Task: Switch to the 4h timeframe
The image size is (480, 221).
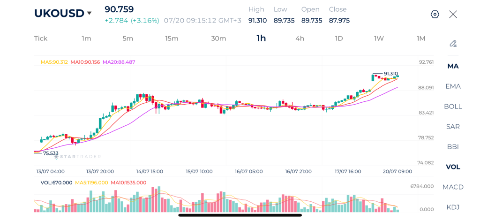Action: [x=300, y=38]
